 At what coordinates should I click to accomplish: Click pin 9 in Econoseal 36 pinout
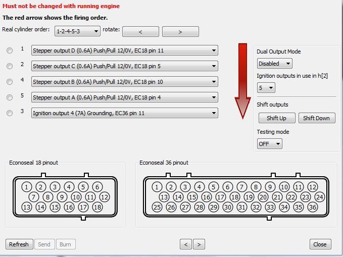pyautogui.click(x=270, y=187)
